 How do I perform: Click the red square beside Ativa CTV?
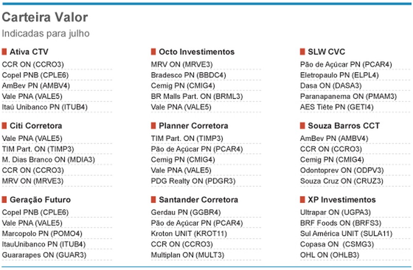pos(4,52)
